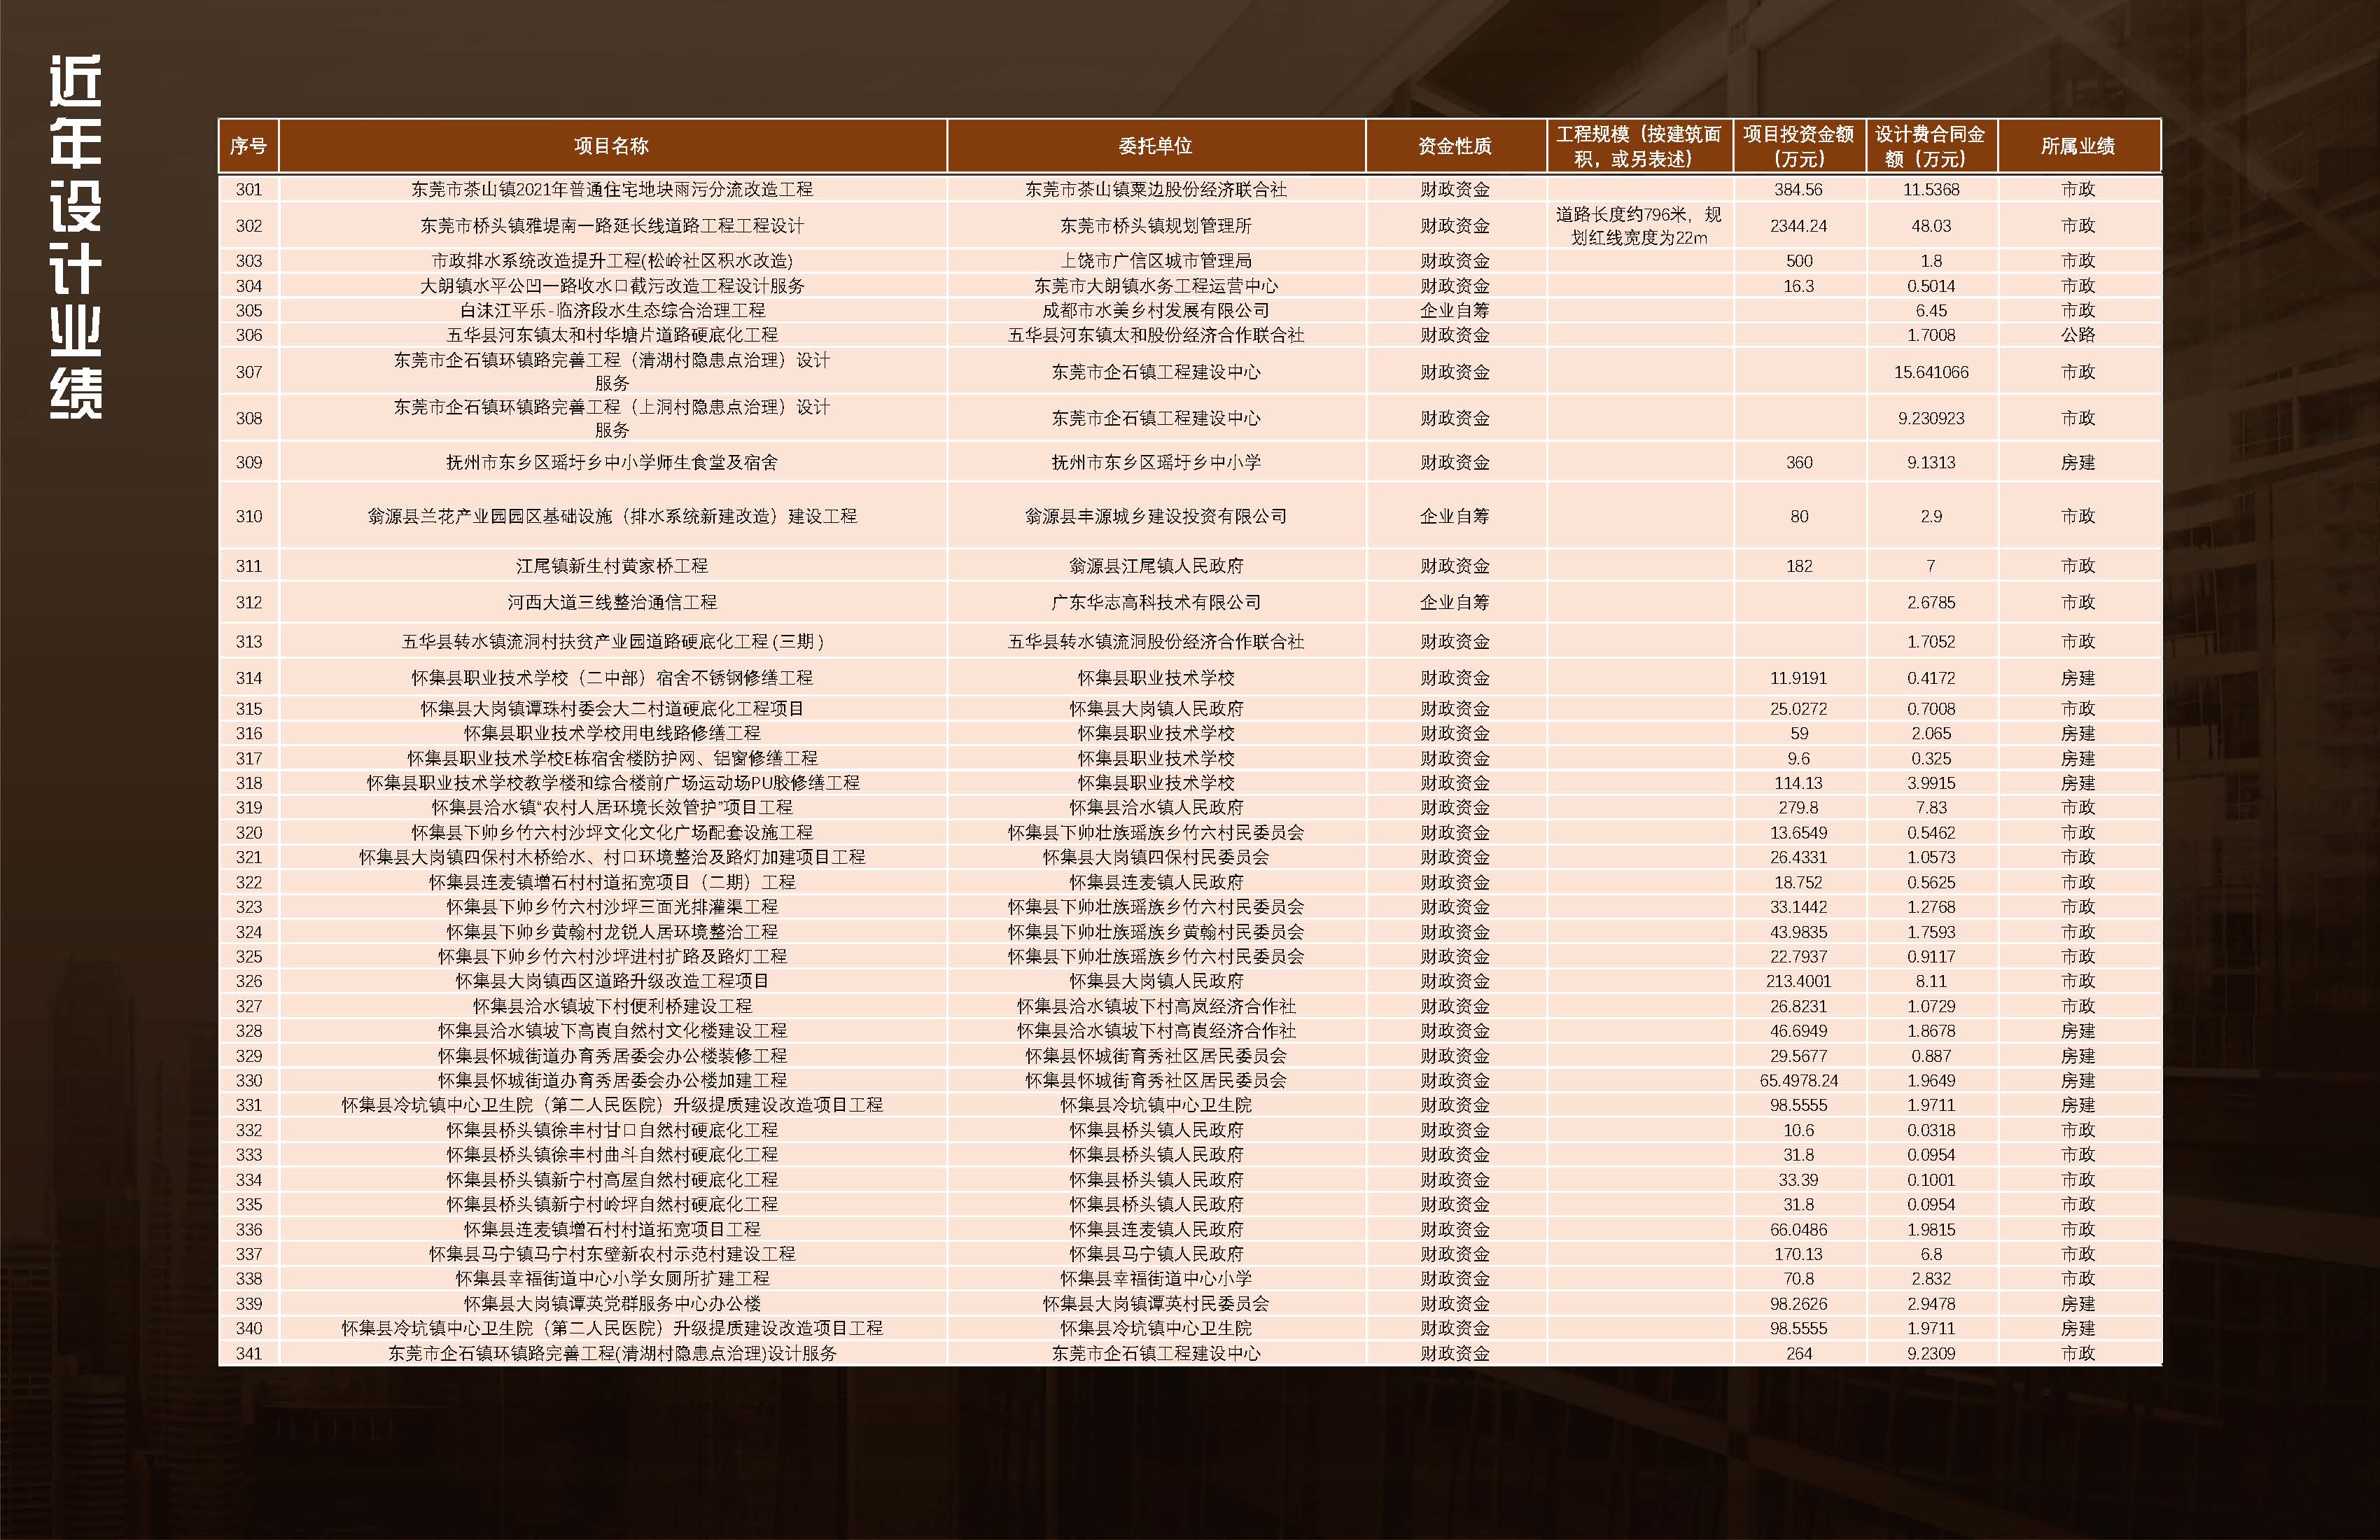Select investment value 2344.24 in row 302

[x=1799, y=226]
